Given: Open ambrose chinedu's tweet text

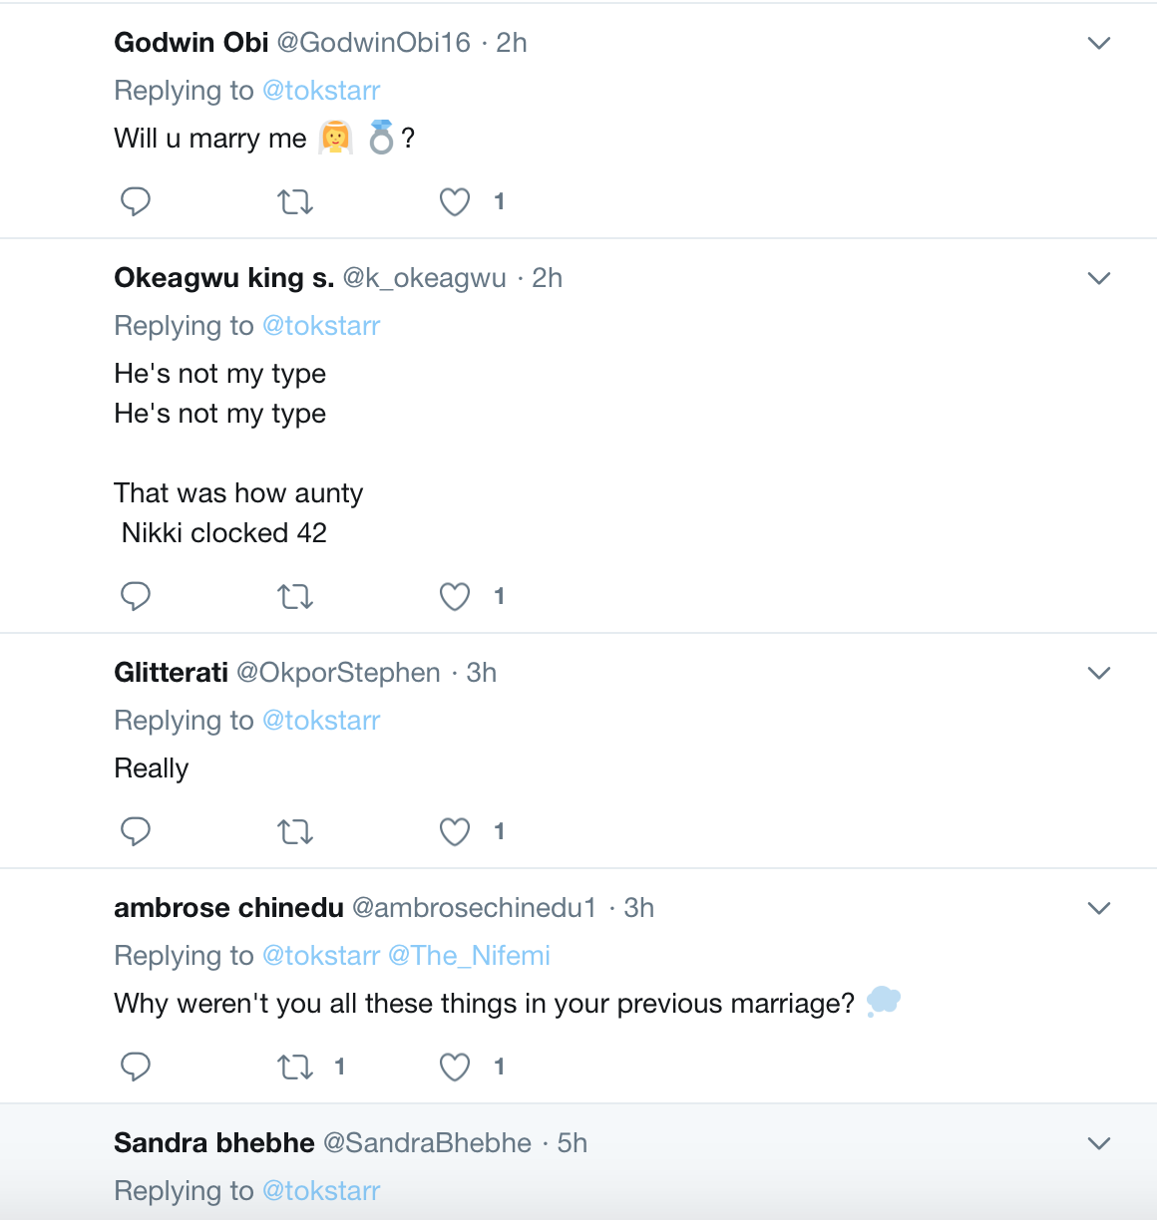Looking at the screenshot, I should point(484,1004).
